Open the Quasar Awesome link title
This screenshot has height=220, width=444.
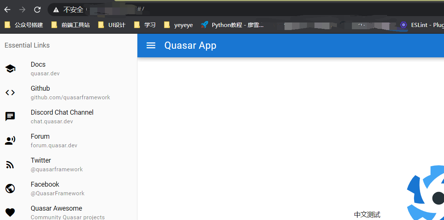click(x=57, y=208)
